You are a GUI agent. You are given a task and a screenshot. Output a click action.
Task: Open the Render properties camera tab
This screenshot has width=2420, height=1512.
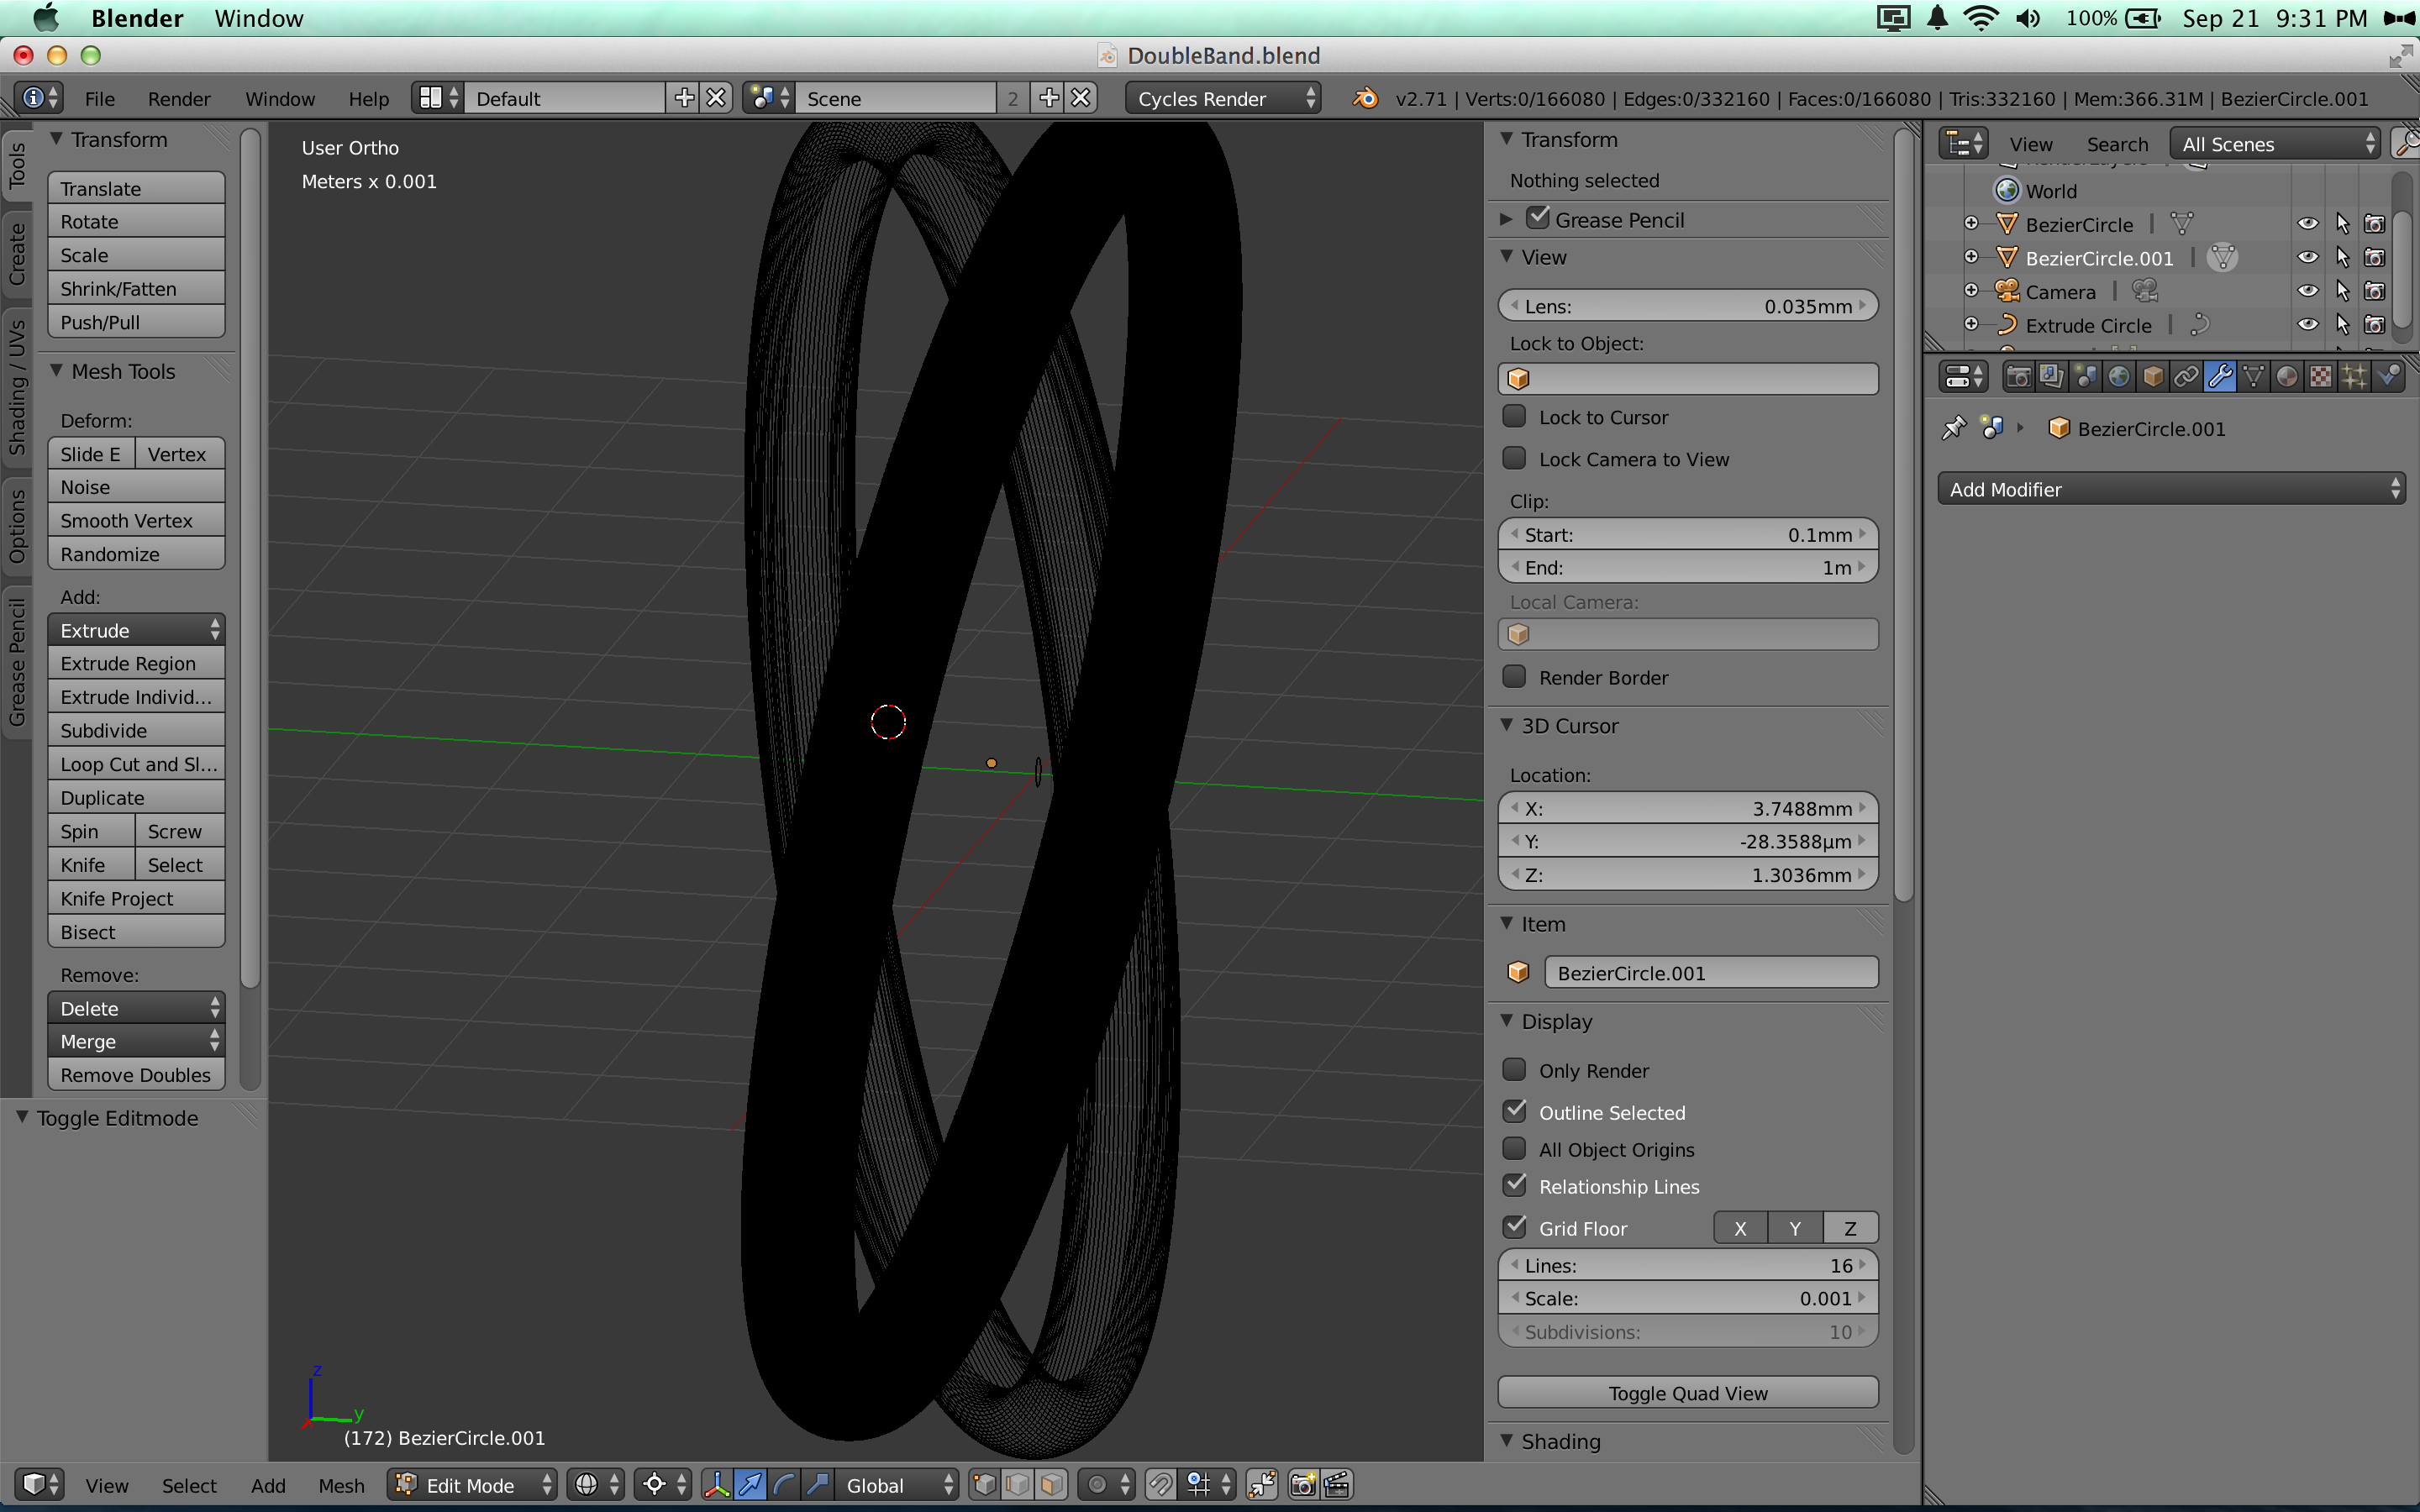tap(2018, 376)
